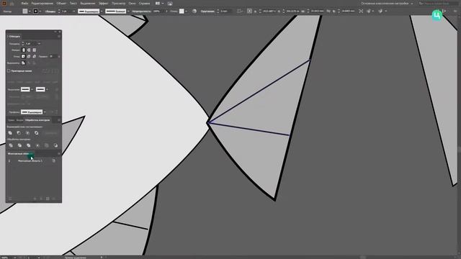This screenshot has height=259, width=461.
Task: Toggle the butt cap option
Action: point(24,50)
